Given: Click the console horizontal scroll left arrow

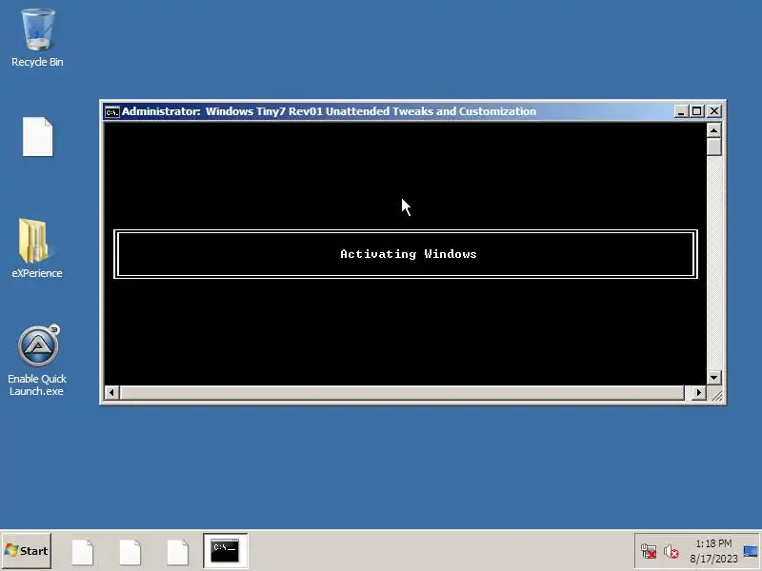Looking at the screenshot, I should pyautogui.click(x=111, y=392).
